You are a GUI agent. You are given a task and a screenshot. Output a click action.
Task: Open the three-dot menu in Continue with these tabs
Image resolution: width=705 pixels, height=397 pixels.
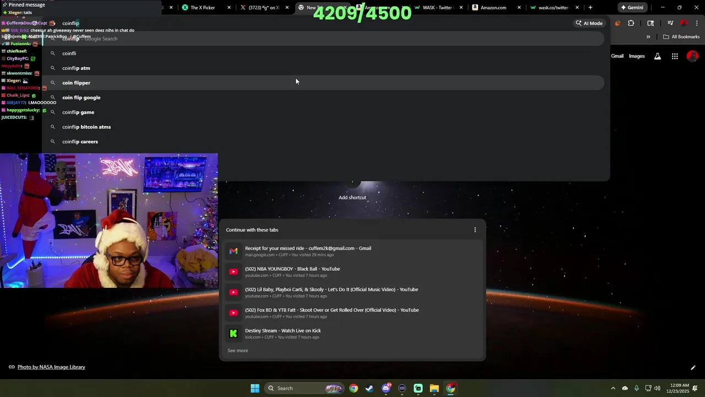click(475, 230)
